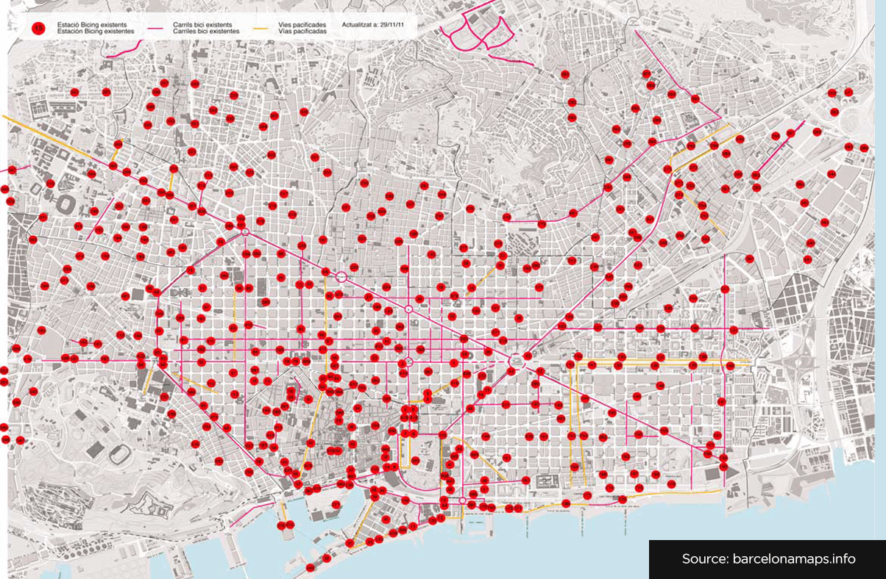Click the pink bike lane legend line
Image resolution: width=886 pixels, height=579 pixels.
(x=155, y=28)
